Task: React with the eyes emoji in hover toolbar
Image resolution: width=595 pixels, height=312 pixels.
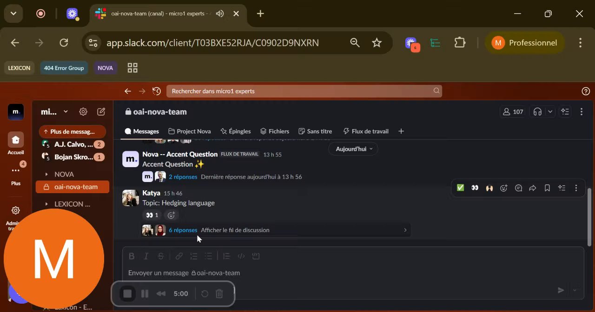Action: [475, 188]
